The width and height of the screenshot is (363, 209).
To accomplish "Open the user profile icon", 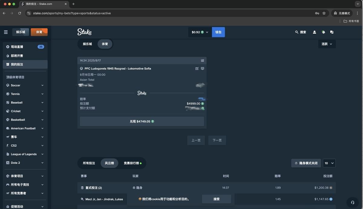I will tap(315, 32).
